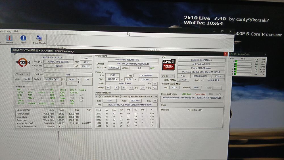Click core 5 clock bar in Active Clock window
The height and width of the screenshot is (160, 284).
coord(243,74)
